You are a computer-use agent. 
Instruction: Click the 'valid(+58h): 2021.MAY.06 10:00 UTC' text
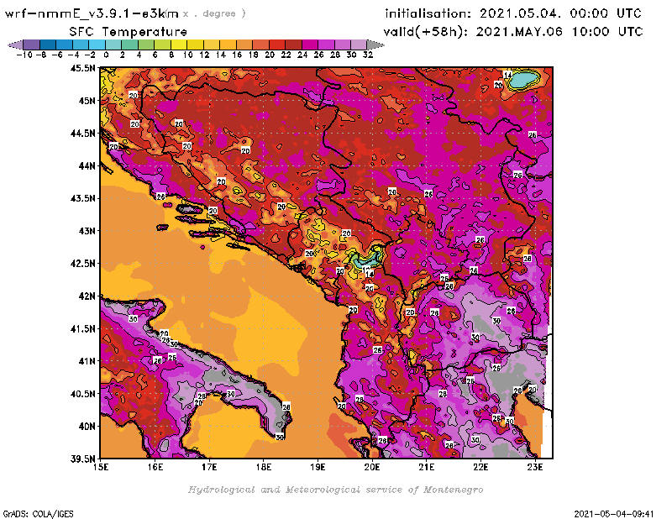coord(513,32)
